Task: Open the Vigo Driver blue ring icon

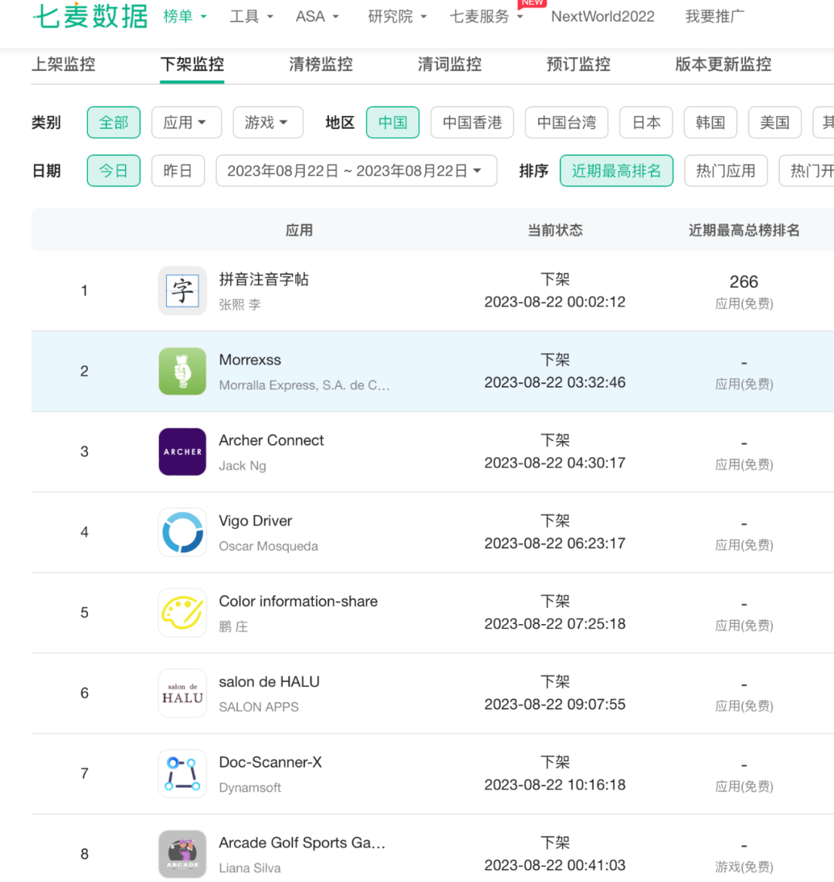Action: [x=182, y=532]
